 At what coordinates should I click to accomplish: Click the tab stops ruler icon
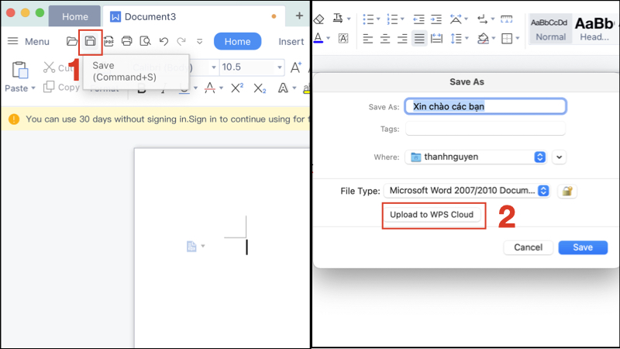click(x=507, y=19)
